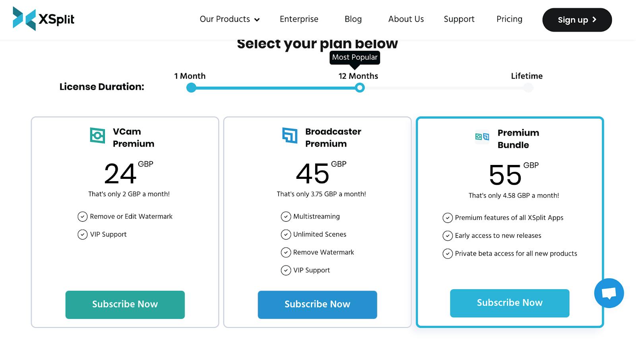Open the live chat bubble widget

609,293
